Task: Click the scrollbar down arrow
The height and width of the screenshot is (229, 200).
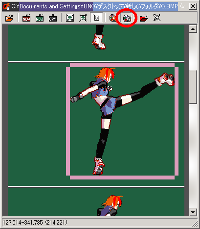Action: pos(193,212)
